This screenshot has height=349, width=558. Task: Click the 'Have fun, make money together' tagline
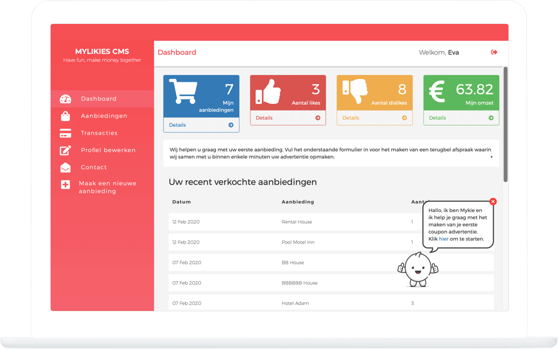[102, 60]
